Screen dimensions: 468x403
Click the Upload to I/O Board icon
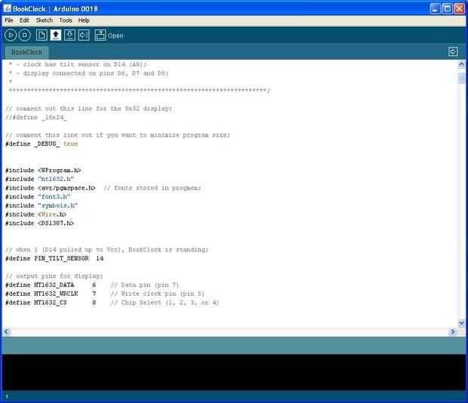pos(84,35)
